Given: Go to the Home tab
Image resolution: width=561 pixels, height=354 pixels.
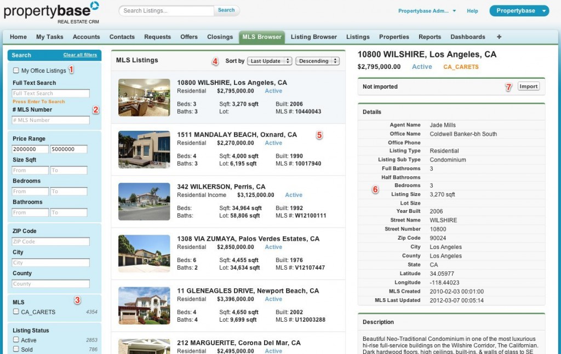Looking at the screenshot, I should [x=18, y=37].
